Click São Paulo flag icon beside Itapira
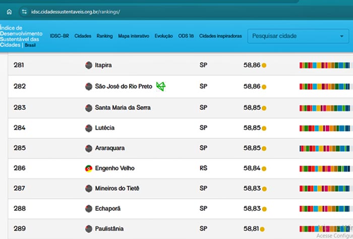 89,65
